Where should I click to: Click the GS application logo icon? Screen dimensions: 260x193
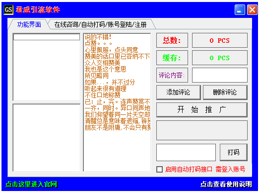(8, 9)
